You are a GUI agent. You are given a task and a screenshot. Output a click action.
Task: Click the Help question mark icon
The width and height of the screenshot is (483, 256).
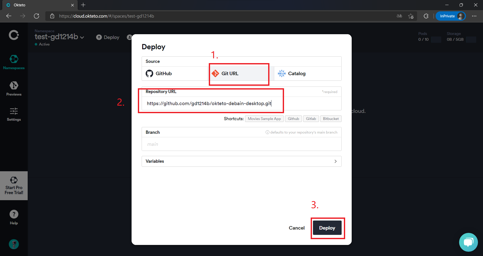(14, 214)
